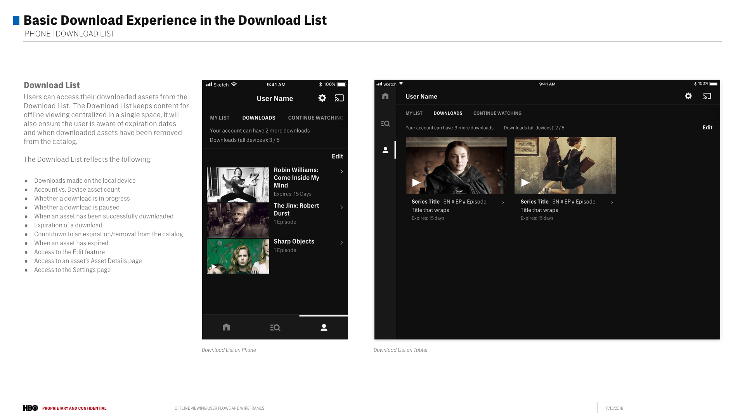This screenshot has height=419, width=745.
Task: Select profile icon in phone bottom bar
Action: click(324, 328)
